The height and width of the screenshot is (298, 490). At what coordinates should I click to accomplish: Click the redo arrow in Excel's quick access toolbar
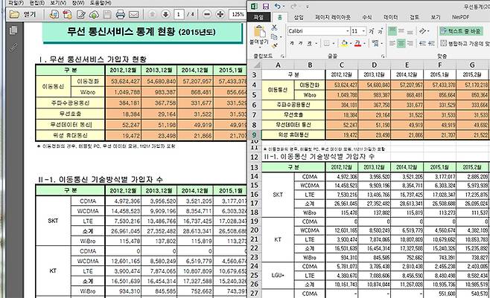pyautogui.click(x=293, y=6)
